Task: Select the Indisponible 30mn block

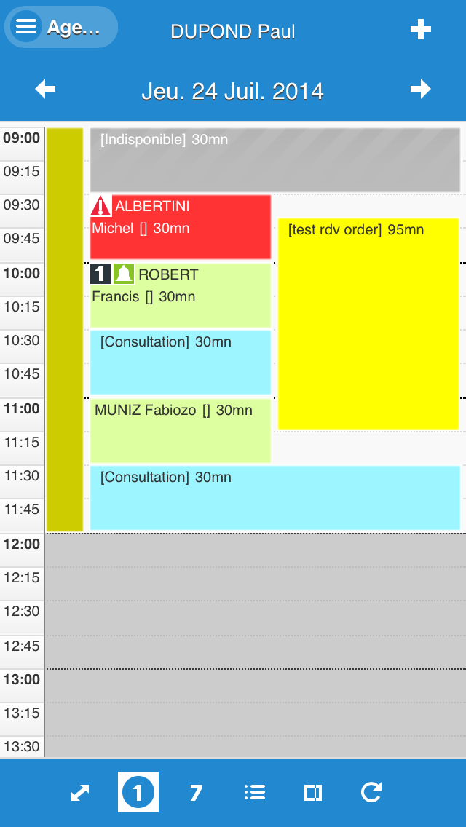Action: pyautogui.click(x=275, y=160)
